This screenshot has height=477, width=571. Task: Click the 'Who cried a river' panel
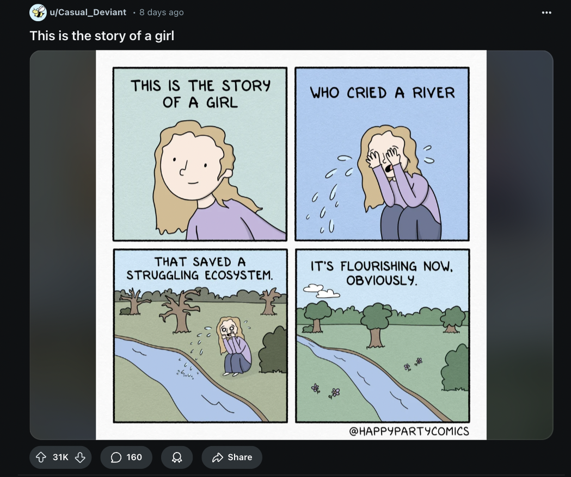pos(382,154)
